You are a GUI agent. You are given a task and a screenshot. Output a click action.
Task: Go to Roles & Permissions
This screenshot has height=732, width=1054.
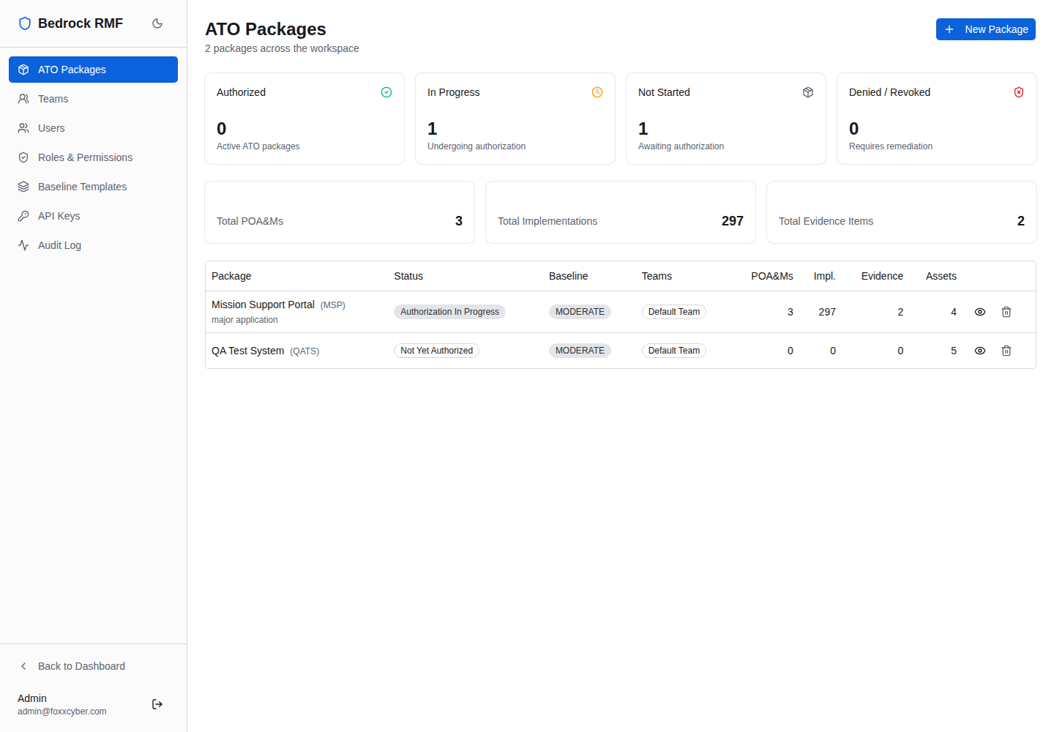[x=93, y=157]
